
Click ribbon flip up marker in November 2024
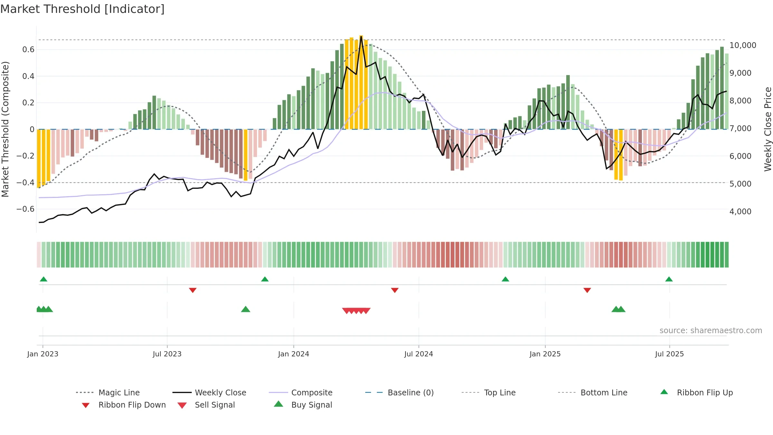[505, 279]
